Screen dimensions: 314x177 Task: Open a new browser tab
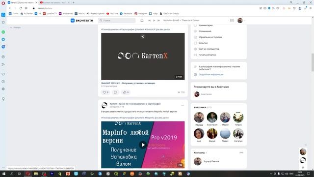click(x=74, y=2)
